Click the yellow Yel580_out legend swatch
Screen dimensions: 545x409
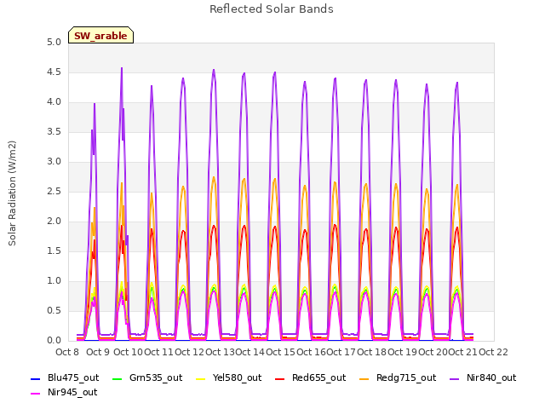201,378
